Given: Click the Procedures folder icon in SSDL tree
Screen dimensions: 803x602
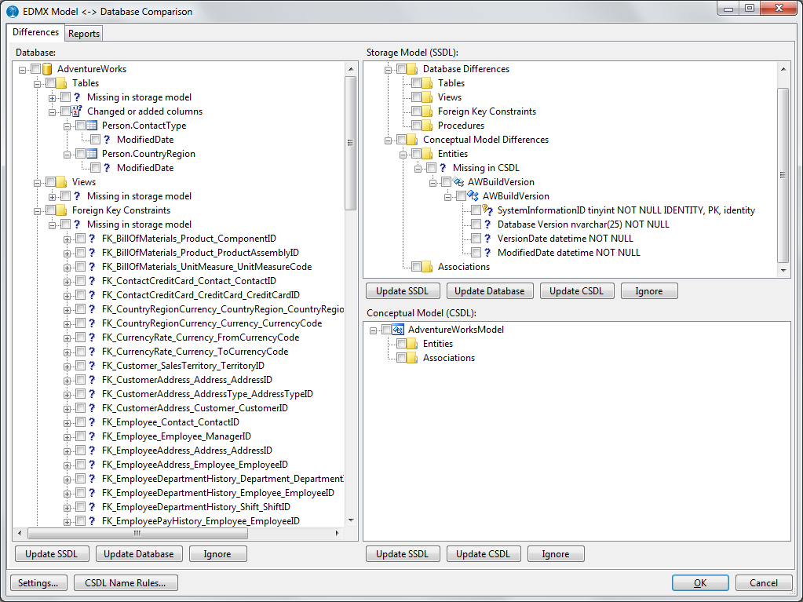Looking at the screenshot, I should 427,126.
